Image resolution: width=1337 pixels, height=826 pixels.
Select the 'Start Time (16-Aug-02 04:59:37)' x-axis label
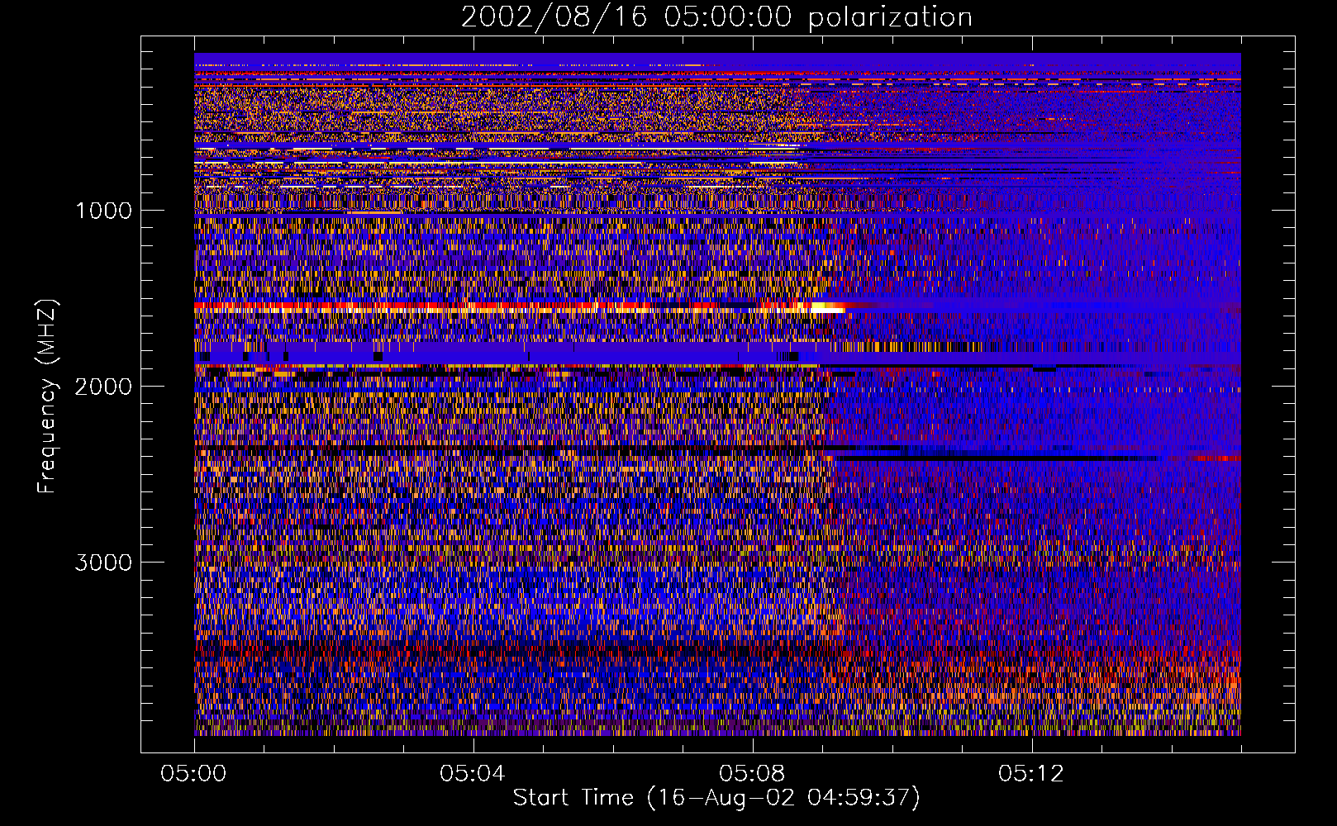716,798
